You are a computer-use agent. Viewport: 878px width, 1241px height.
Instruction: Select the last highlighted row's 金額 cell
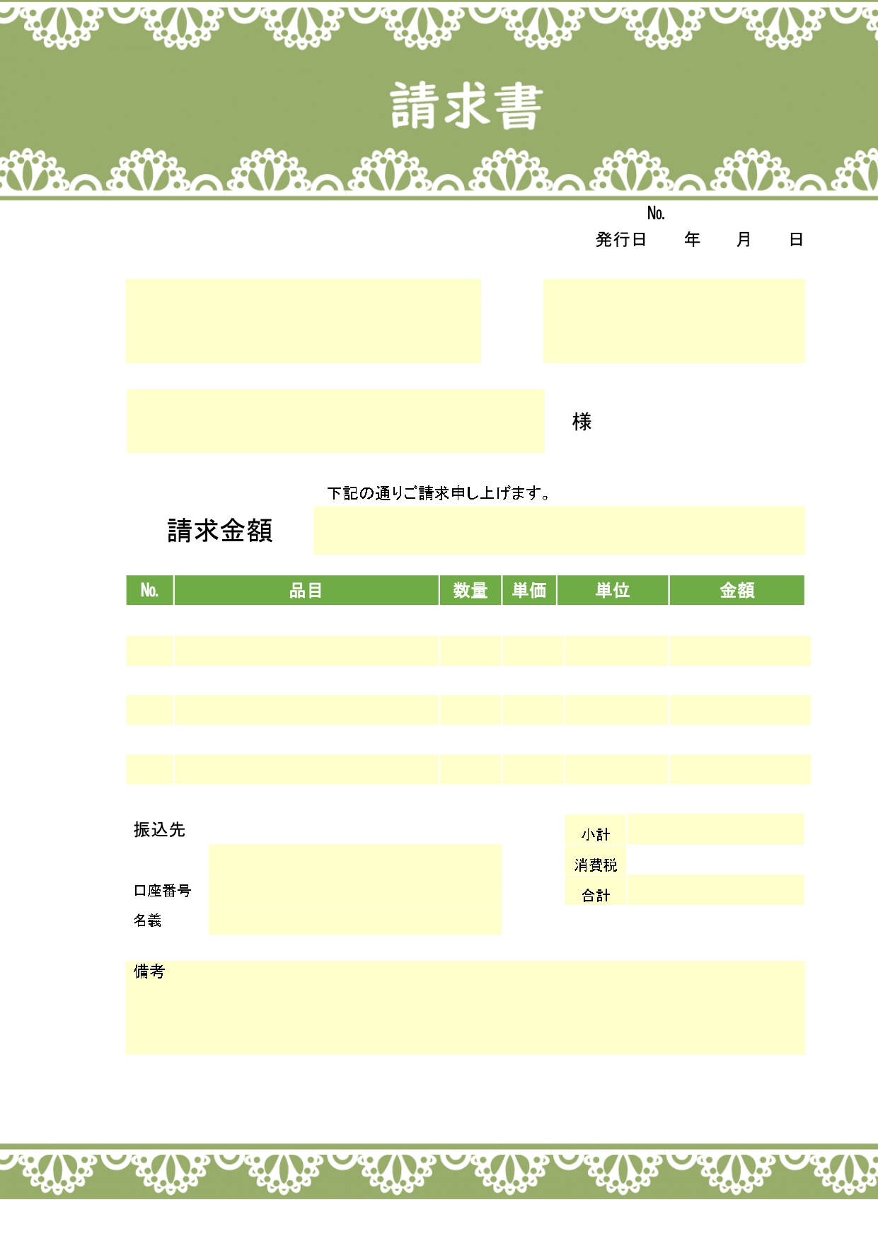pyautogui.click(x=739, y=769)
